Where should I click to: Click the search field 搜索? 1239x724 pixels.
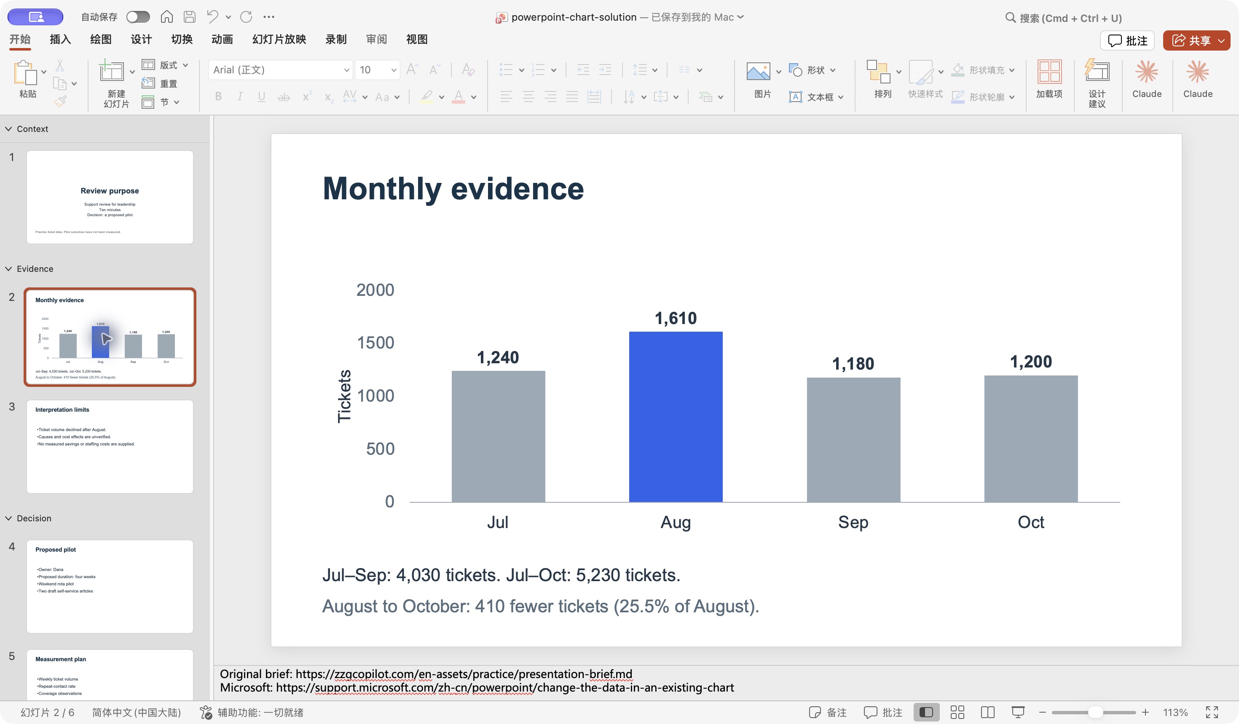click(x=1063, y=18)
